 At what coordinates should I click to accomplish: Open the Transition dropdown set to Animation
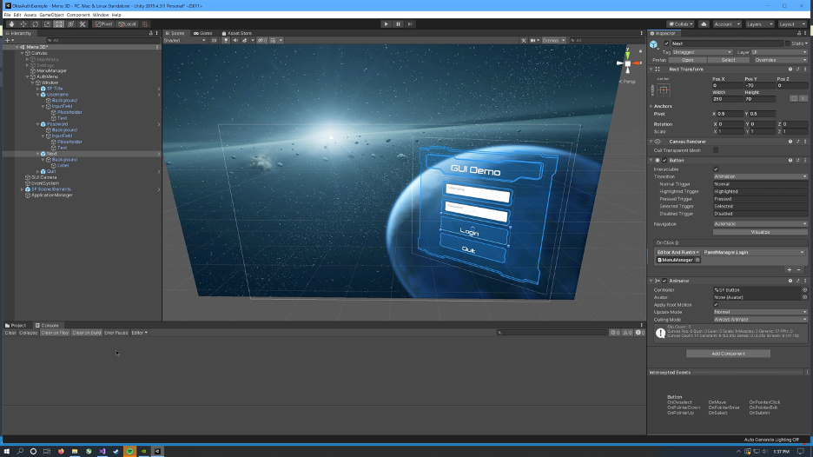point(760,176)
